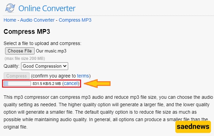
Task: Click the max file size 200 MB note
Action: coord(24,59)
